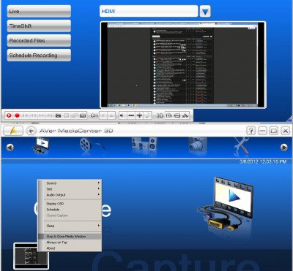This screenshot has width=293, height=271.
Task: Click the last icon in the control bar
Action: [185, 115]
